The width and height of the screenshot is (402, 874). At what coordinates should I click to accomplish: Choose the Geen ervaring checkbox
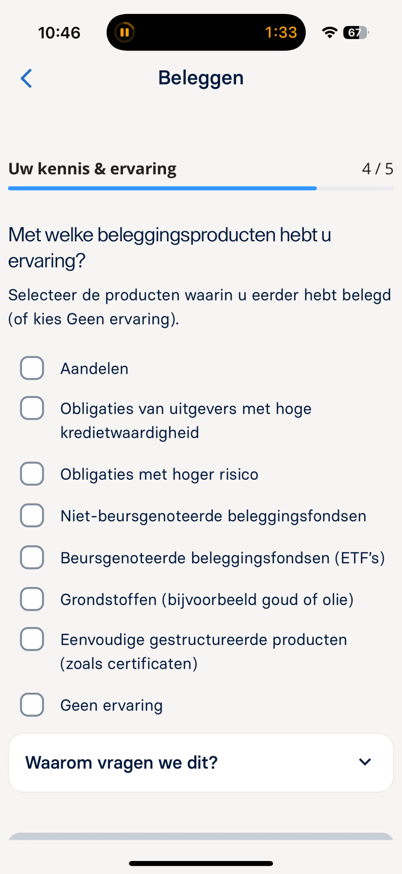point(32,704)
